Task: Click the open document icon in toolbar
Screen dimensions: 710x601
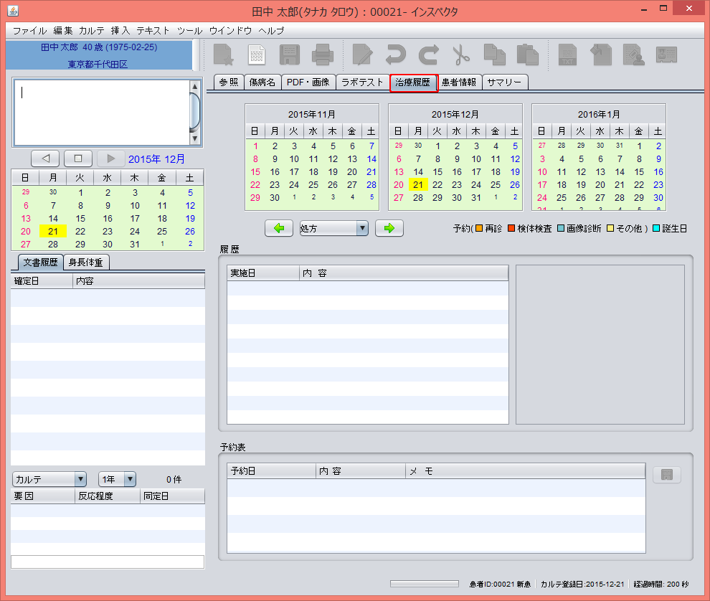Action: (x=256, y=55)
